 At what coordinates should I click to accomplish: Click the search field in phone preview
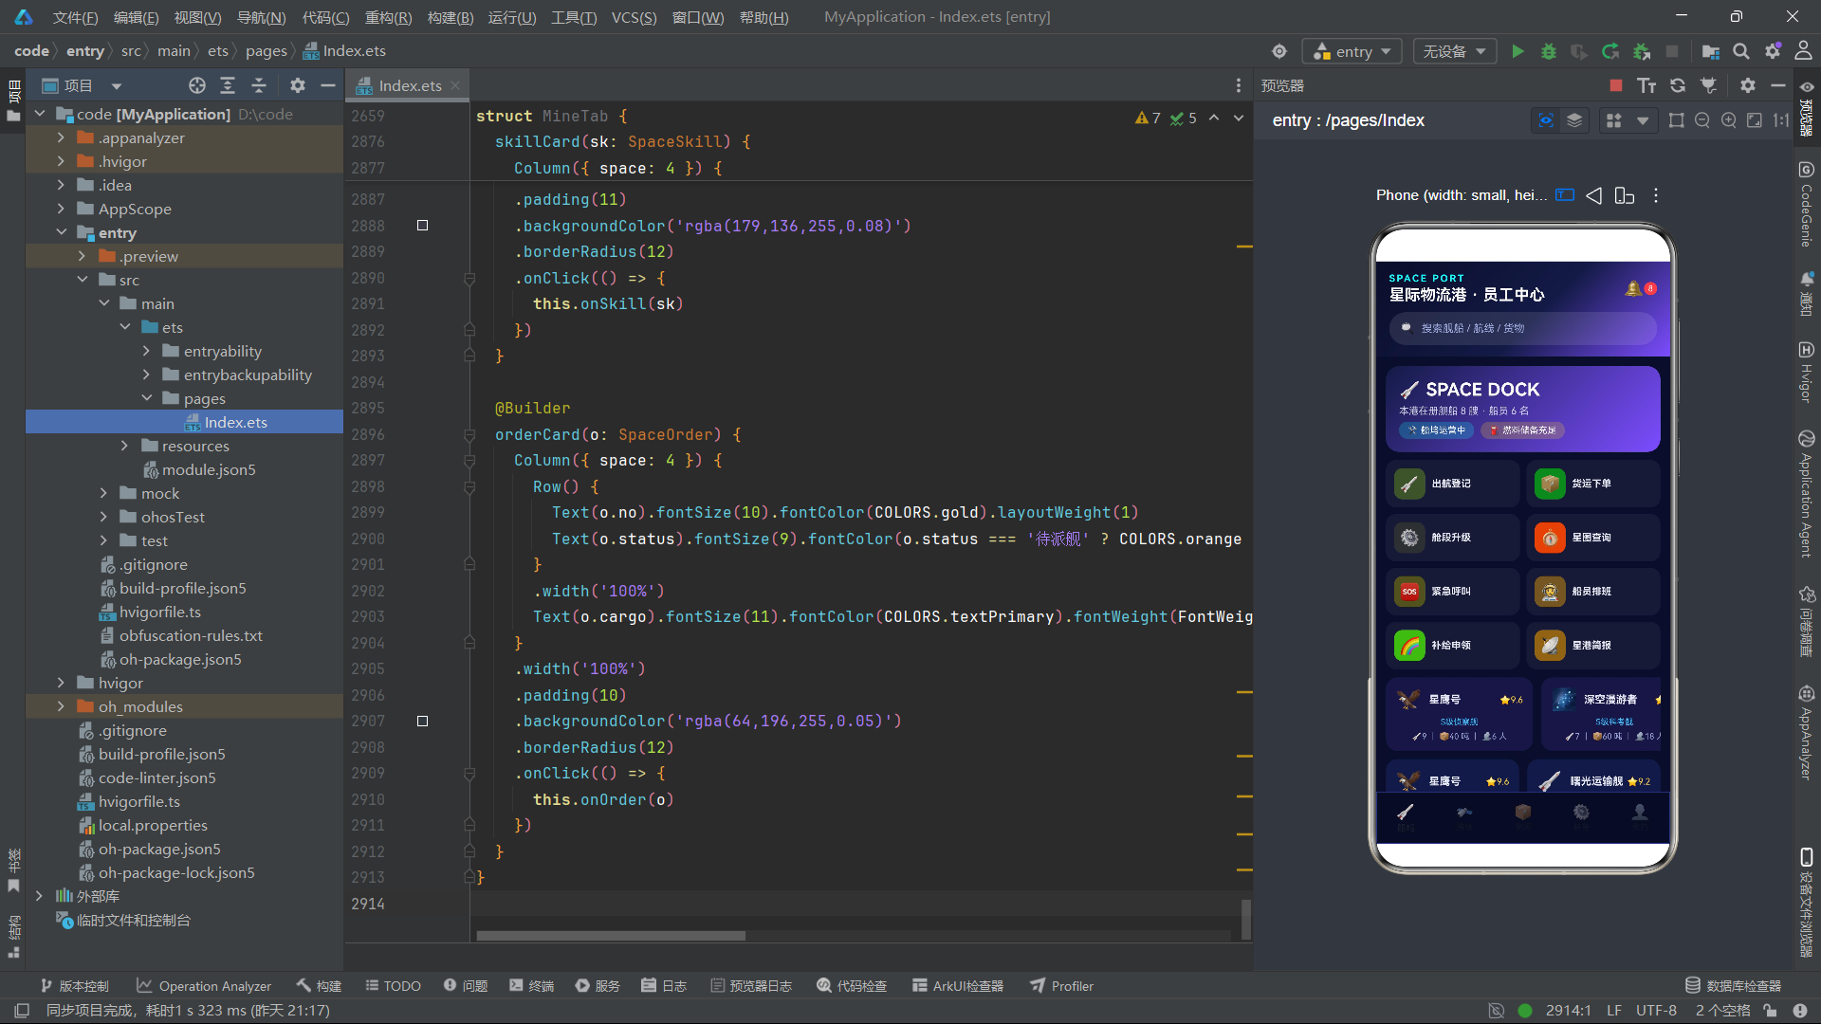[1522, 328]
